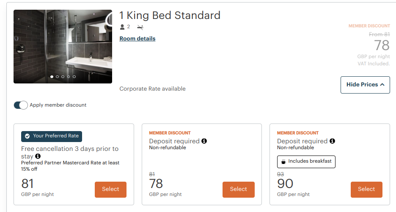Toggle the Apply member discount switch

(21, 105)
